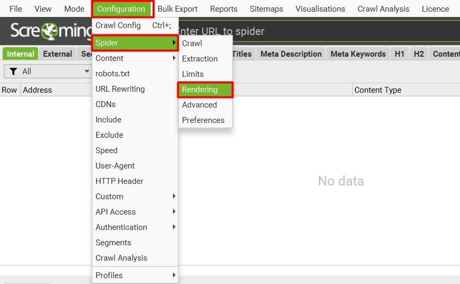Click the Bulk Export menu

[177, 9]
